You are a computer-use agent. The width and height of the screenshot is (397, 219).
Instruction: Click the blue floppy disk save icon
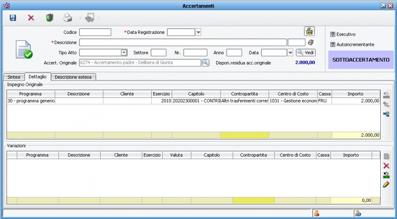point(13,18)
